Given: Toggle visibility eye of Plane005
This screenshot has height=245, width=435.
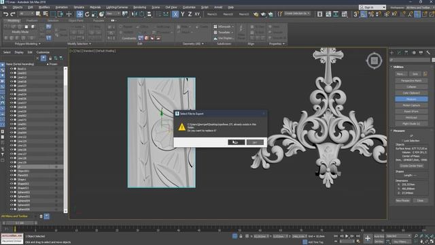Looking at the screenshot, I should click(12, 175).
